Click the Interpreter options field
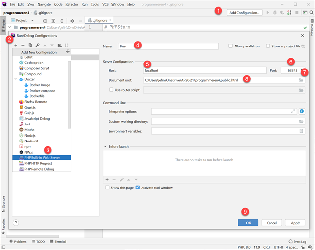This screenshot has height=250, width=315. [224, 111]
